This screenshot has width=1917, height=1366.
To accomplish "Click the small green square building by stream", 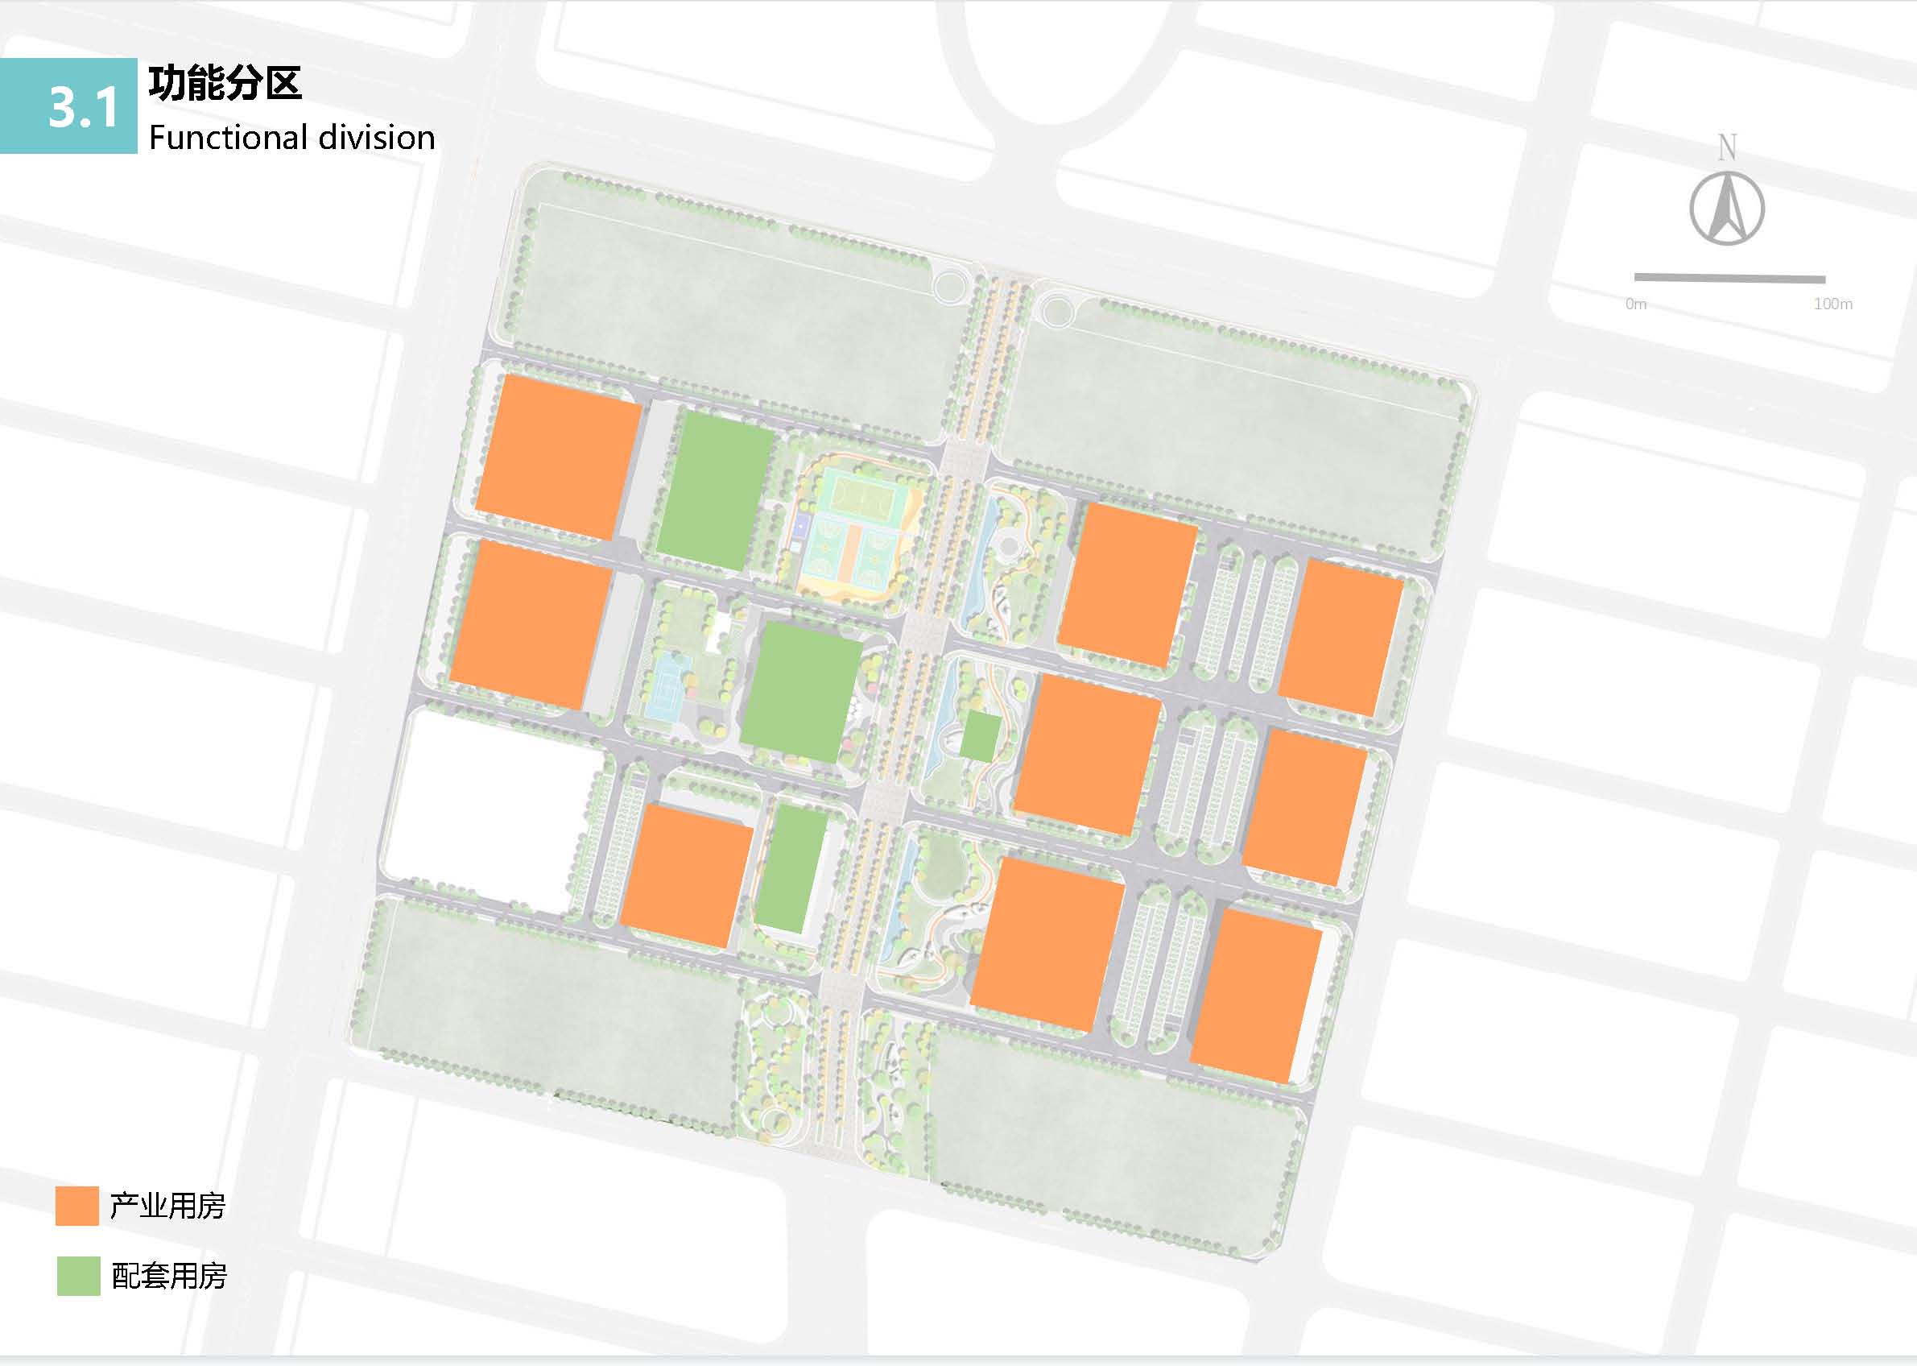I will click(x=981, y=737).
